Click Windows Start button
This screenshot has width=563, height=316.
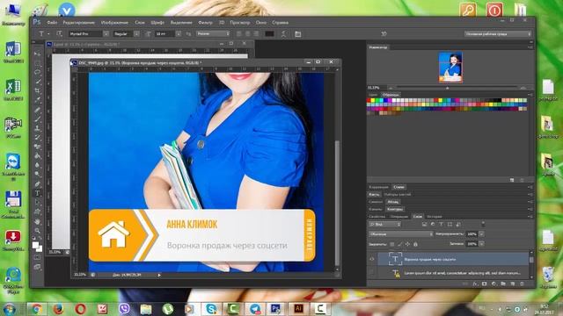[10, 309]
